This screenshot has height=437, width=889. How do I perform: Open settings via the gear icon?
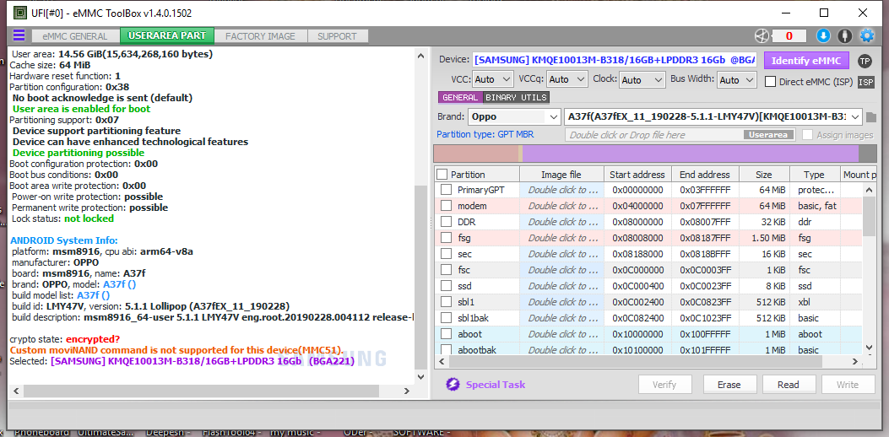(x=867, y=35)
